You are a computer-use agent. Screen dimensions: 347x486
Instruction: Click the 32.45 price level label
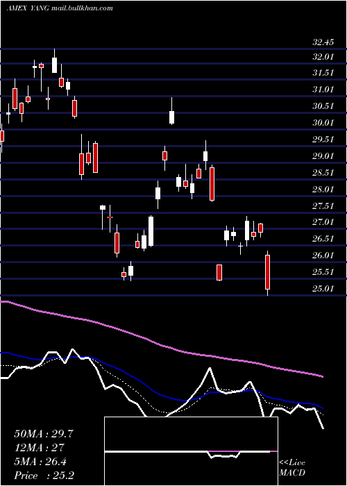[x=323, y=42]
